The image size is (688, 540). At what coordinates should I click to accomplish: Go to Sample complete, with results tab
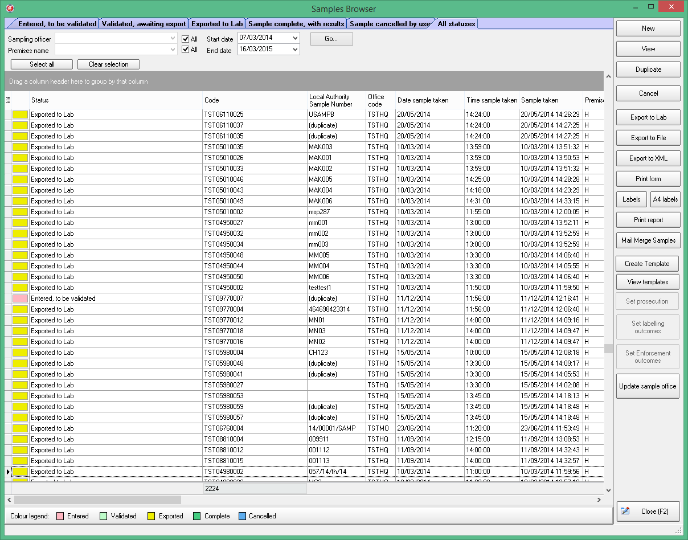(296, 24)
